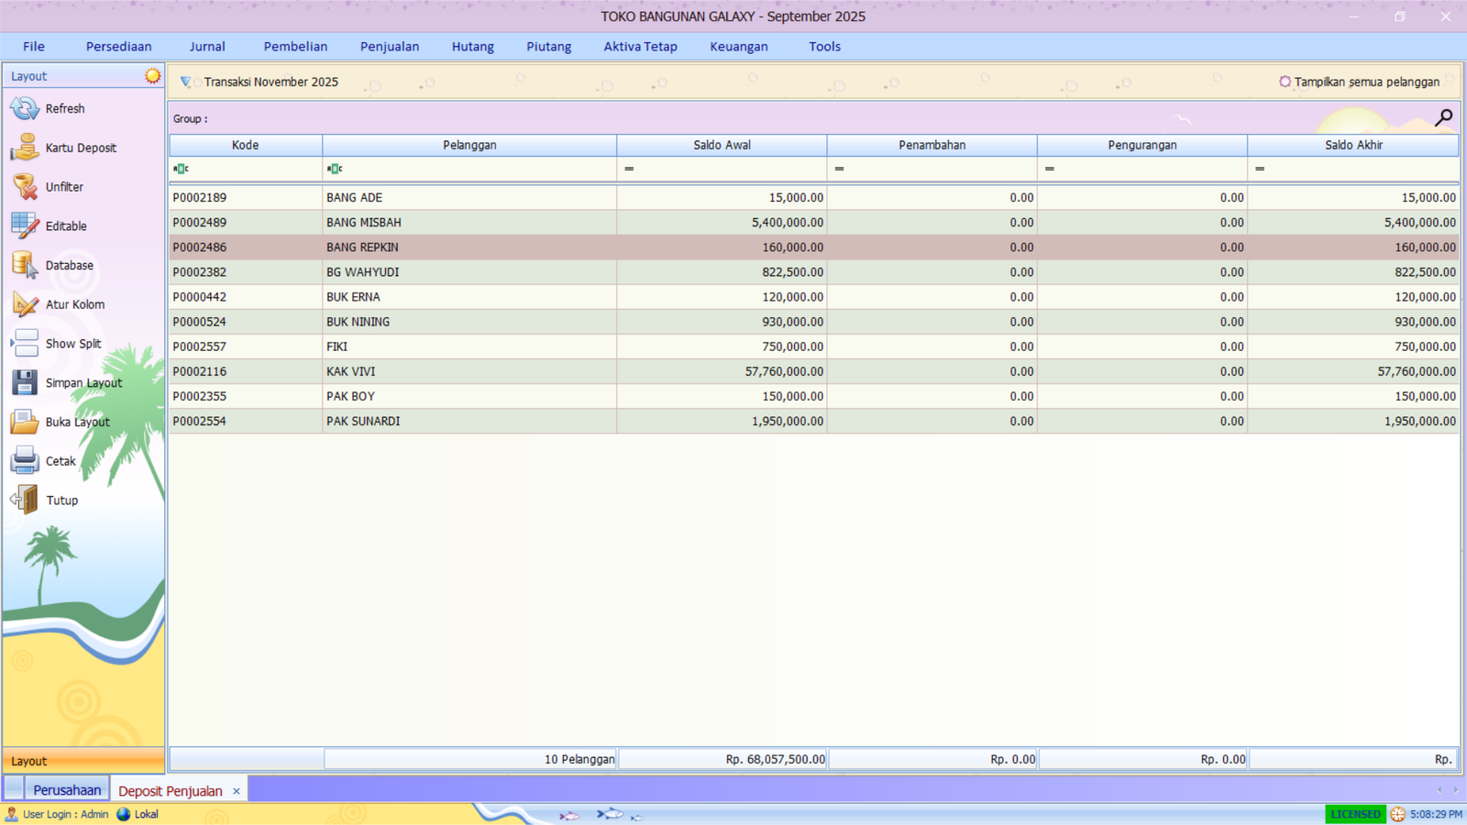This screenshot has width=1467, height=825.
Task: Open the Database tool in the sidebar
Action: (22, 265)
